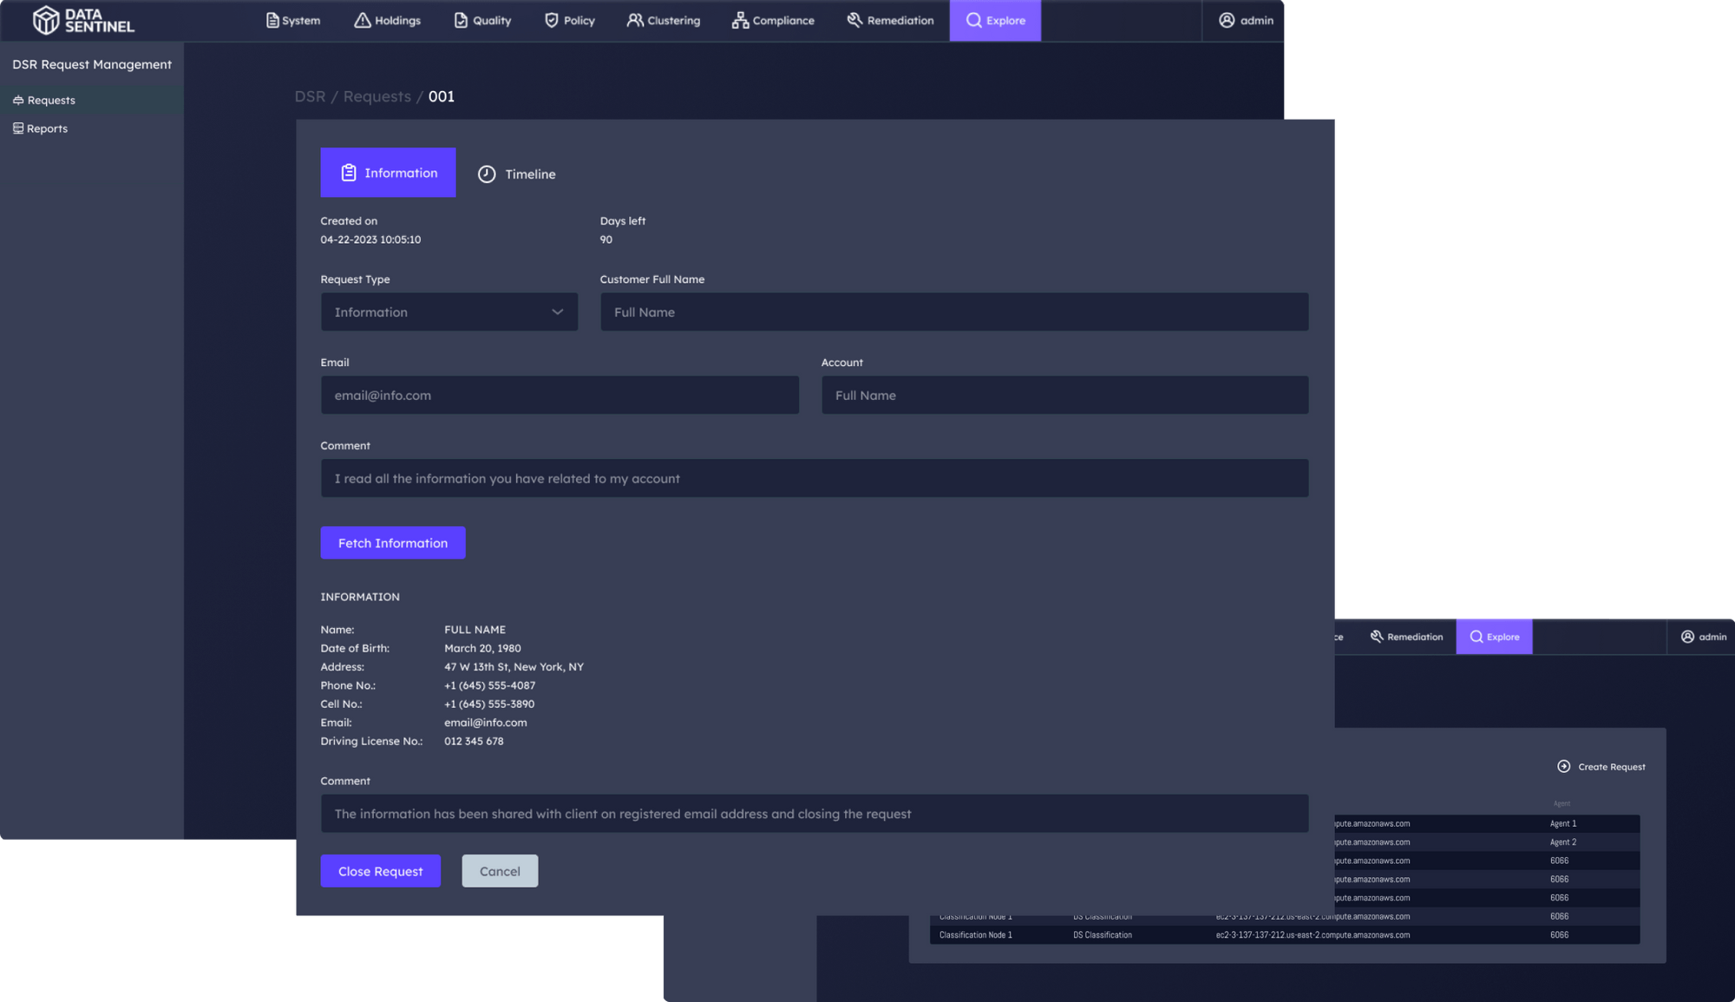Click the Compliance hierarchy icon
1735x1002 pixels.
click(739, 20)
